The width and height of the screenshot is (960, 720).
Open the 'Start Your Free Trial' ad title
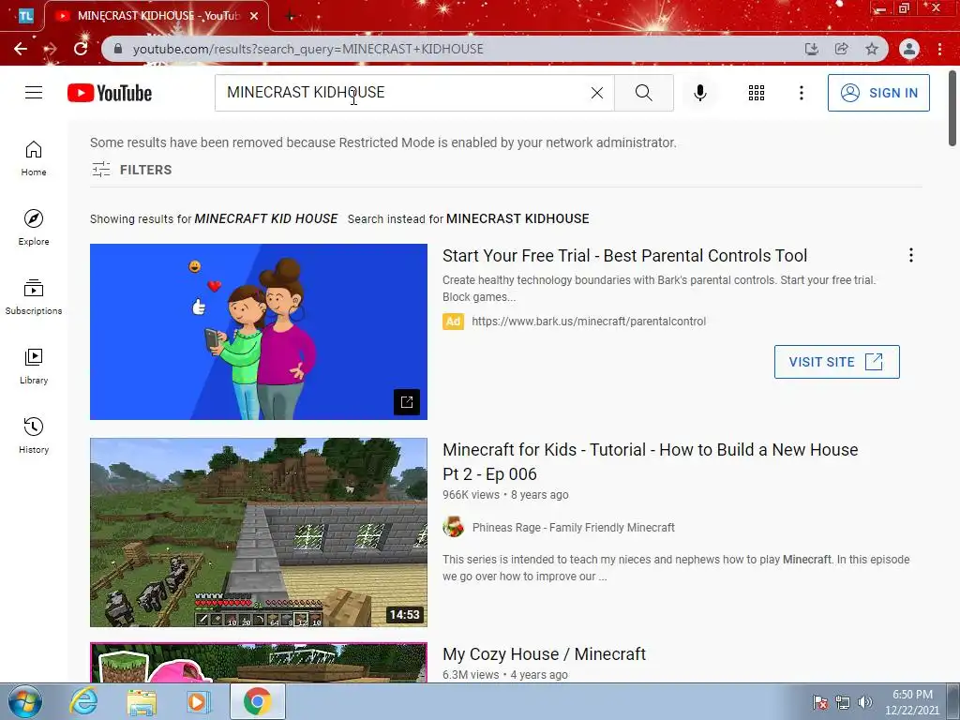624,255
